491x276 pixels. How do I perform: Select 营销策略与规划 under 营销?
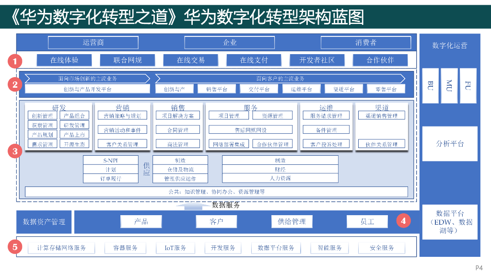(x=122, y=115)
